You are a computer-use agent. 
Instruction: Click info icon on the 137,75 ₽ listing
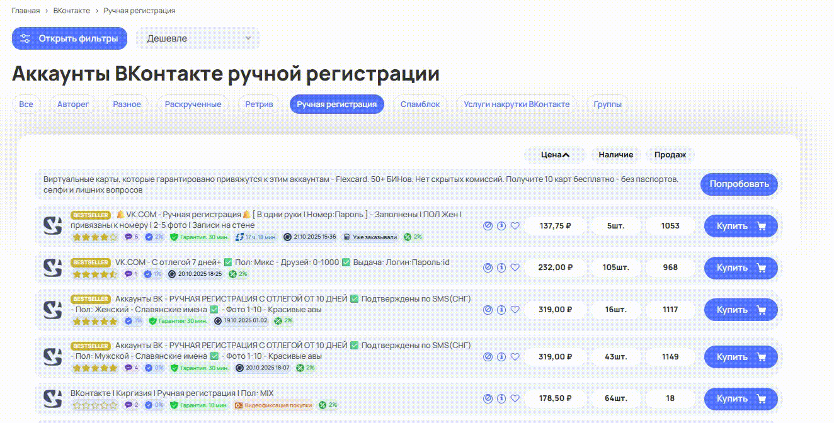[x=501, y=226]
